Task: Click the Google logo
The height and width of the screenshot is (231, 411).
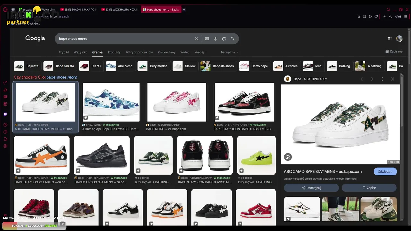Action: [35, 38]
